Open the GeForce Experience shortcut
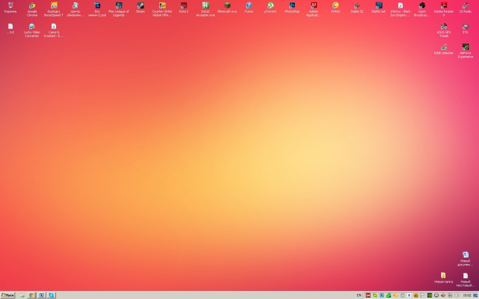Screen dimensions: 479x299 (x=465, y=48)
